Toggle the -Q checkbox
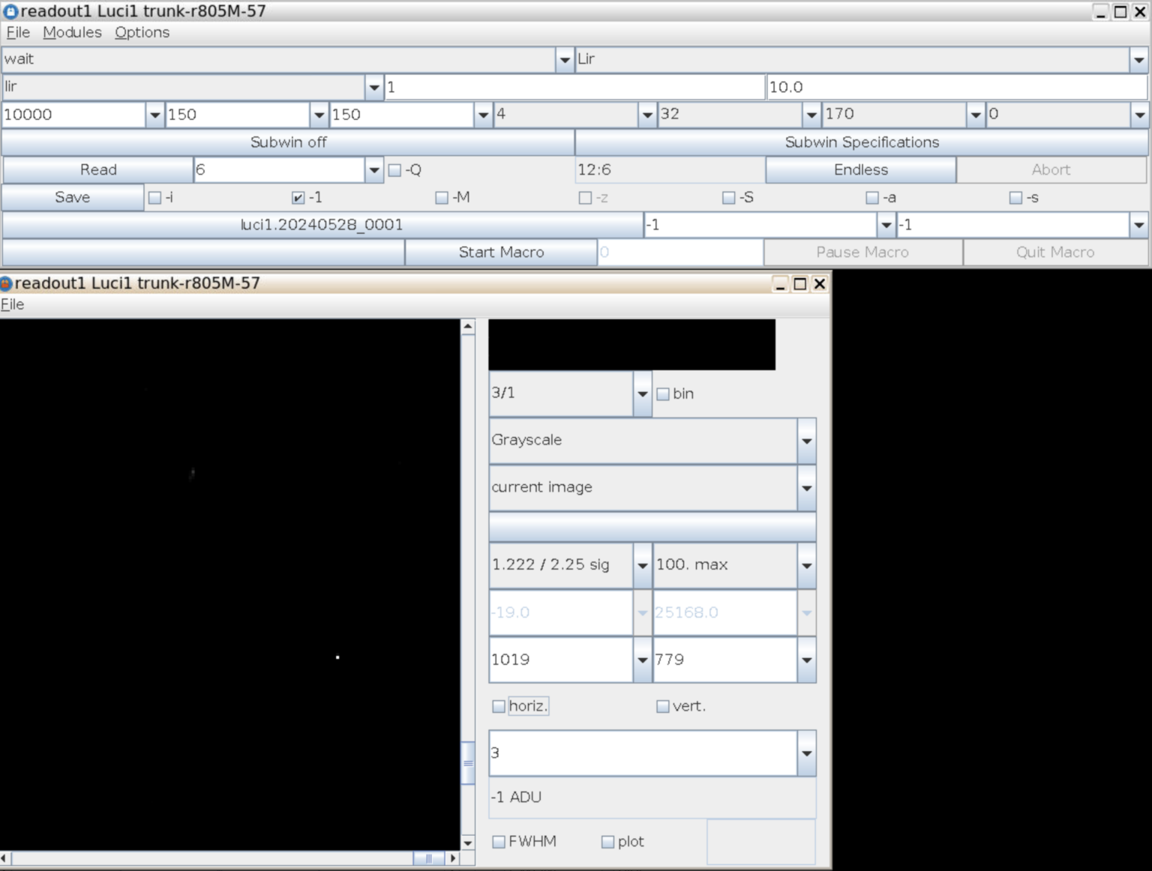 click(394, 170)
